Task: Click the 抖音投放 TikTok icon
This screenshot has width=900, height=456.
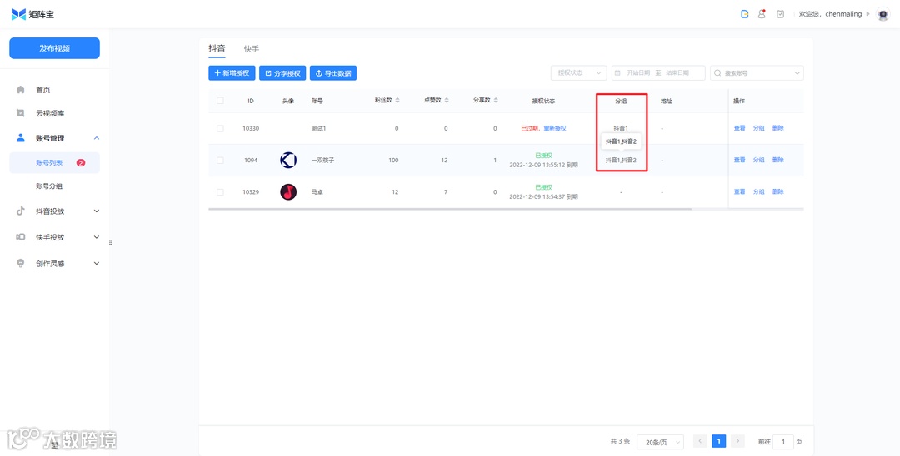Action: (x=21, y=211)
